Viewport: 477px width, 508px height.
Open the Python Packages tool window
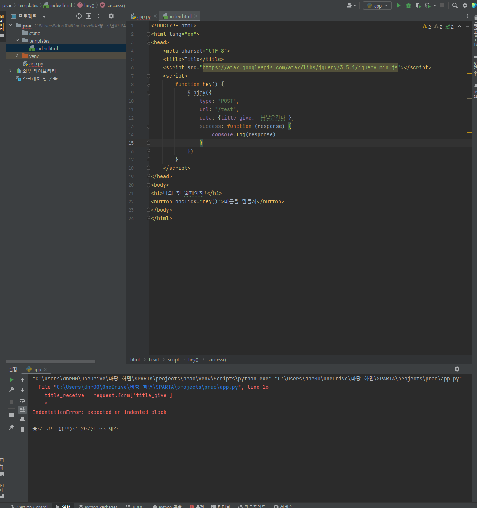click(98, 506)
